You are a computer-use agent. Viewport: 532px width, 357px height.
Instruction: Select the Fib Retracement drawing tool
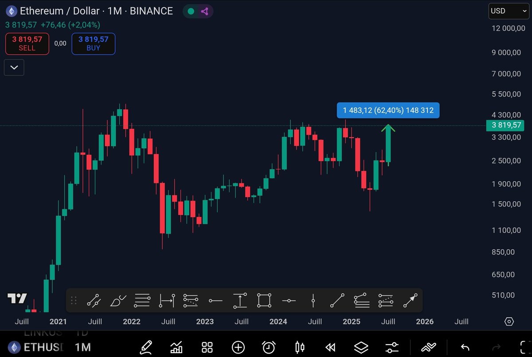[x=142, y=301]
